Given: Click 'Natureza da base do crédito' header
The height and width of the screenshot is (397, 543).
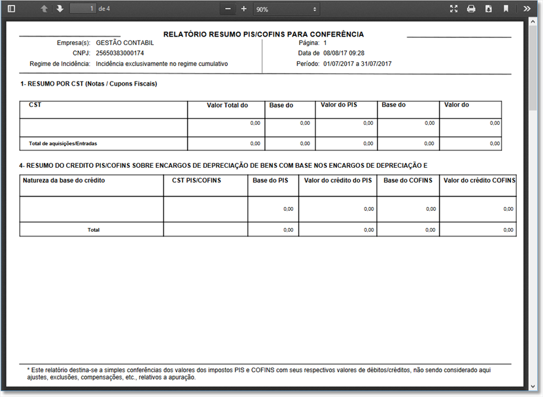Looking at the screenshot, I should (63, 180).
